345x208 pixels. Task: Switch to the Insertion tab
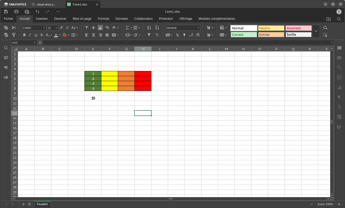[x=42, y=19]
